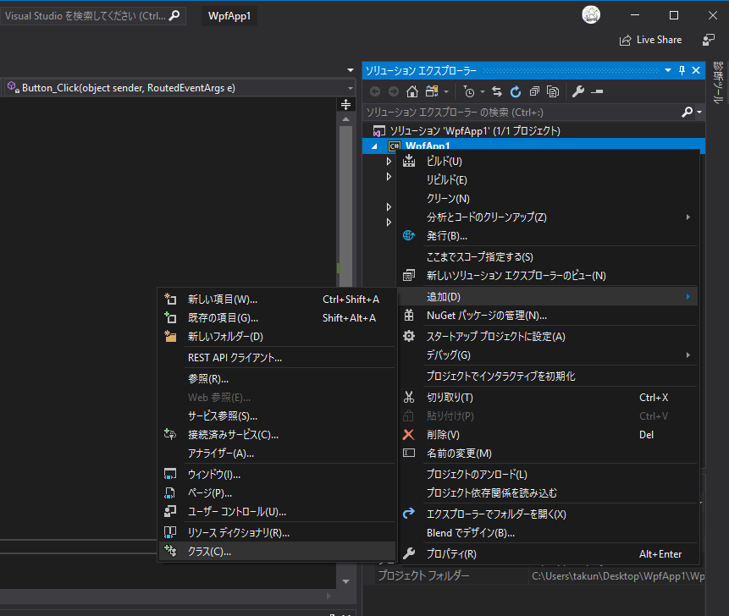Toggle Show All Files icon
The width and height of the screenshot is (729, 616).
pos(553,91)
